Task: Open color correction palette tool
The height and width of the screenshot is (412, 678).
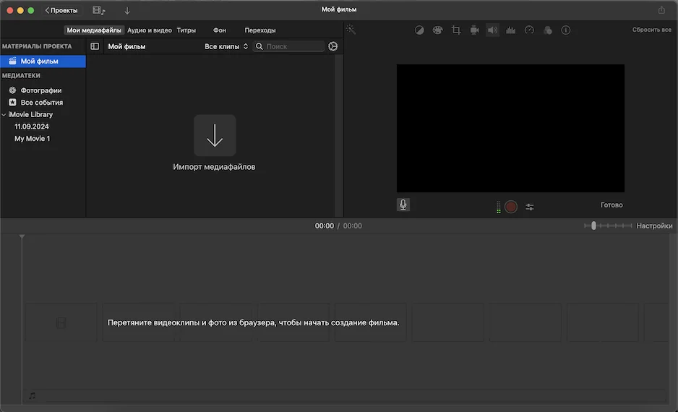Action: [437, 30]
